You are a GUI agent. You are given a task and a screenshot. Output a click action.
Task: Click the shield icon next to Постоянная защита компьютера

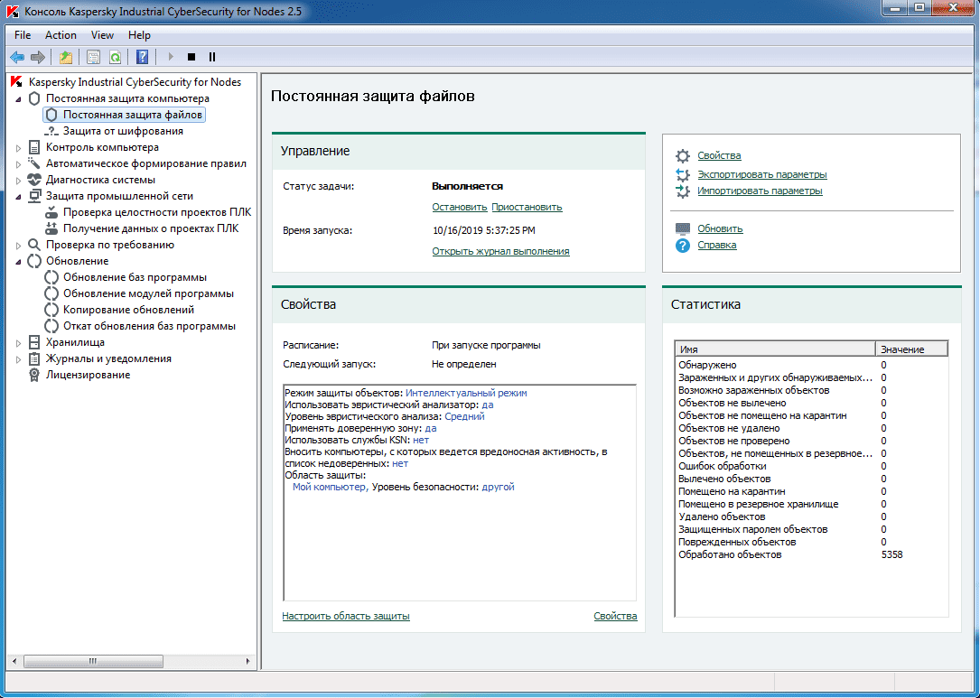tap(34, 98)
